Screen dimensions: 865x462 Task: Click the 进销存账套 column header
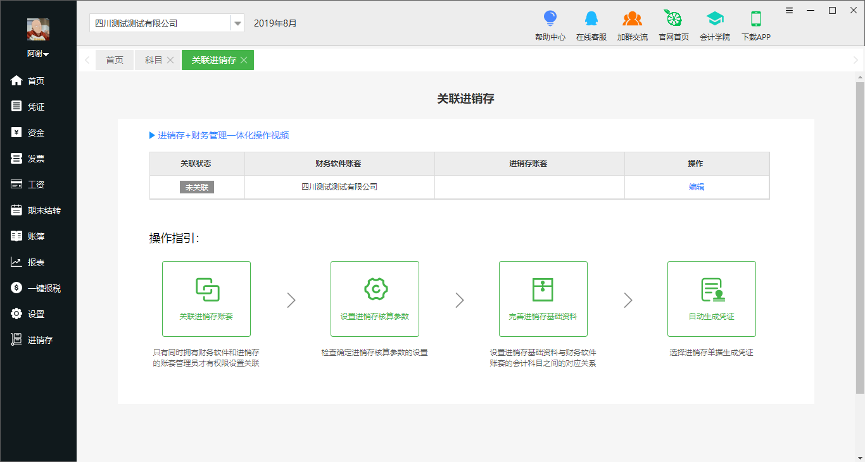529,164
